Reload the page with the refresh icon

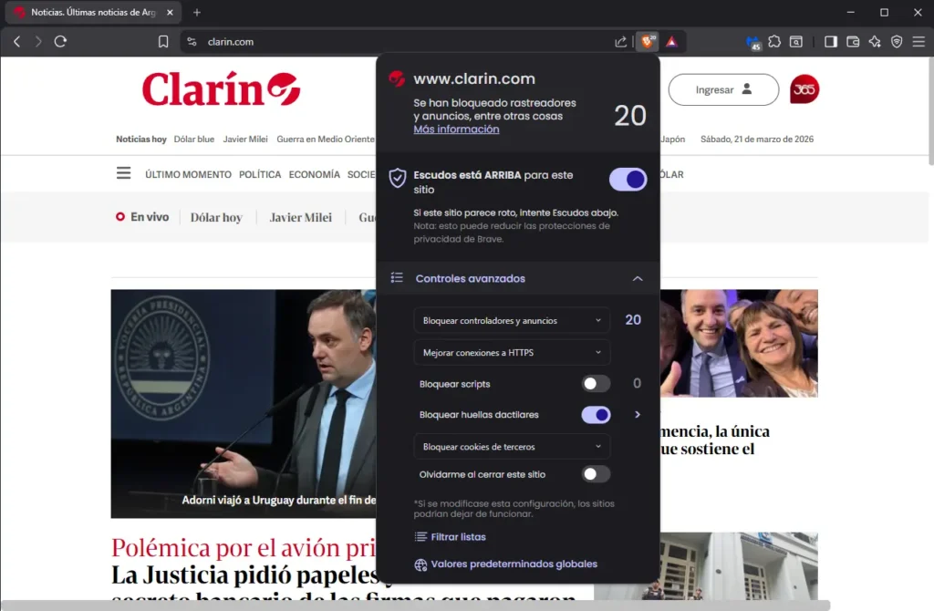[60, 41]
